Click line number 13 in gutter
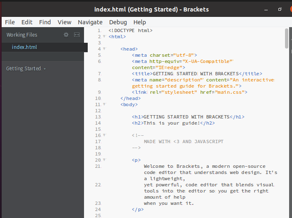The width and height of the screenshot is (292, 218). (x=98, y=117)
